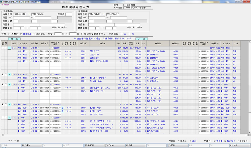Focus the 出庫 商品名 search field
251x148 pixels.
(x=26, y=25)
